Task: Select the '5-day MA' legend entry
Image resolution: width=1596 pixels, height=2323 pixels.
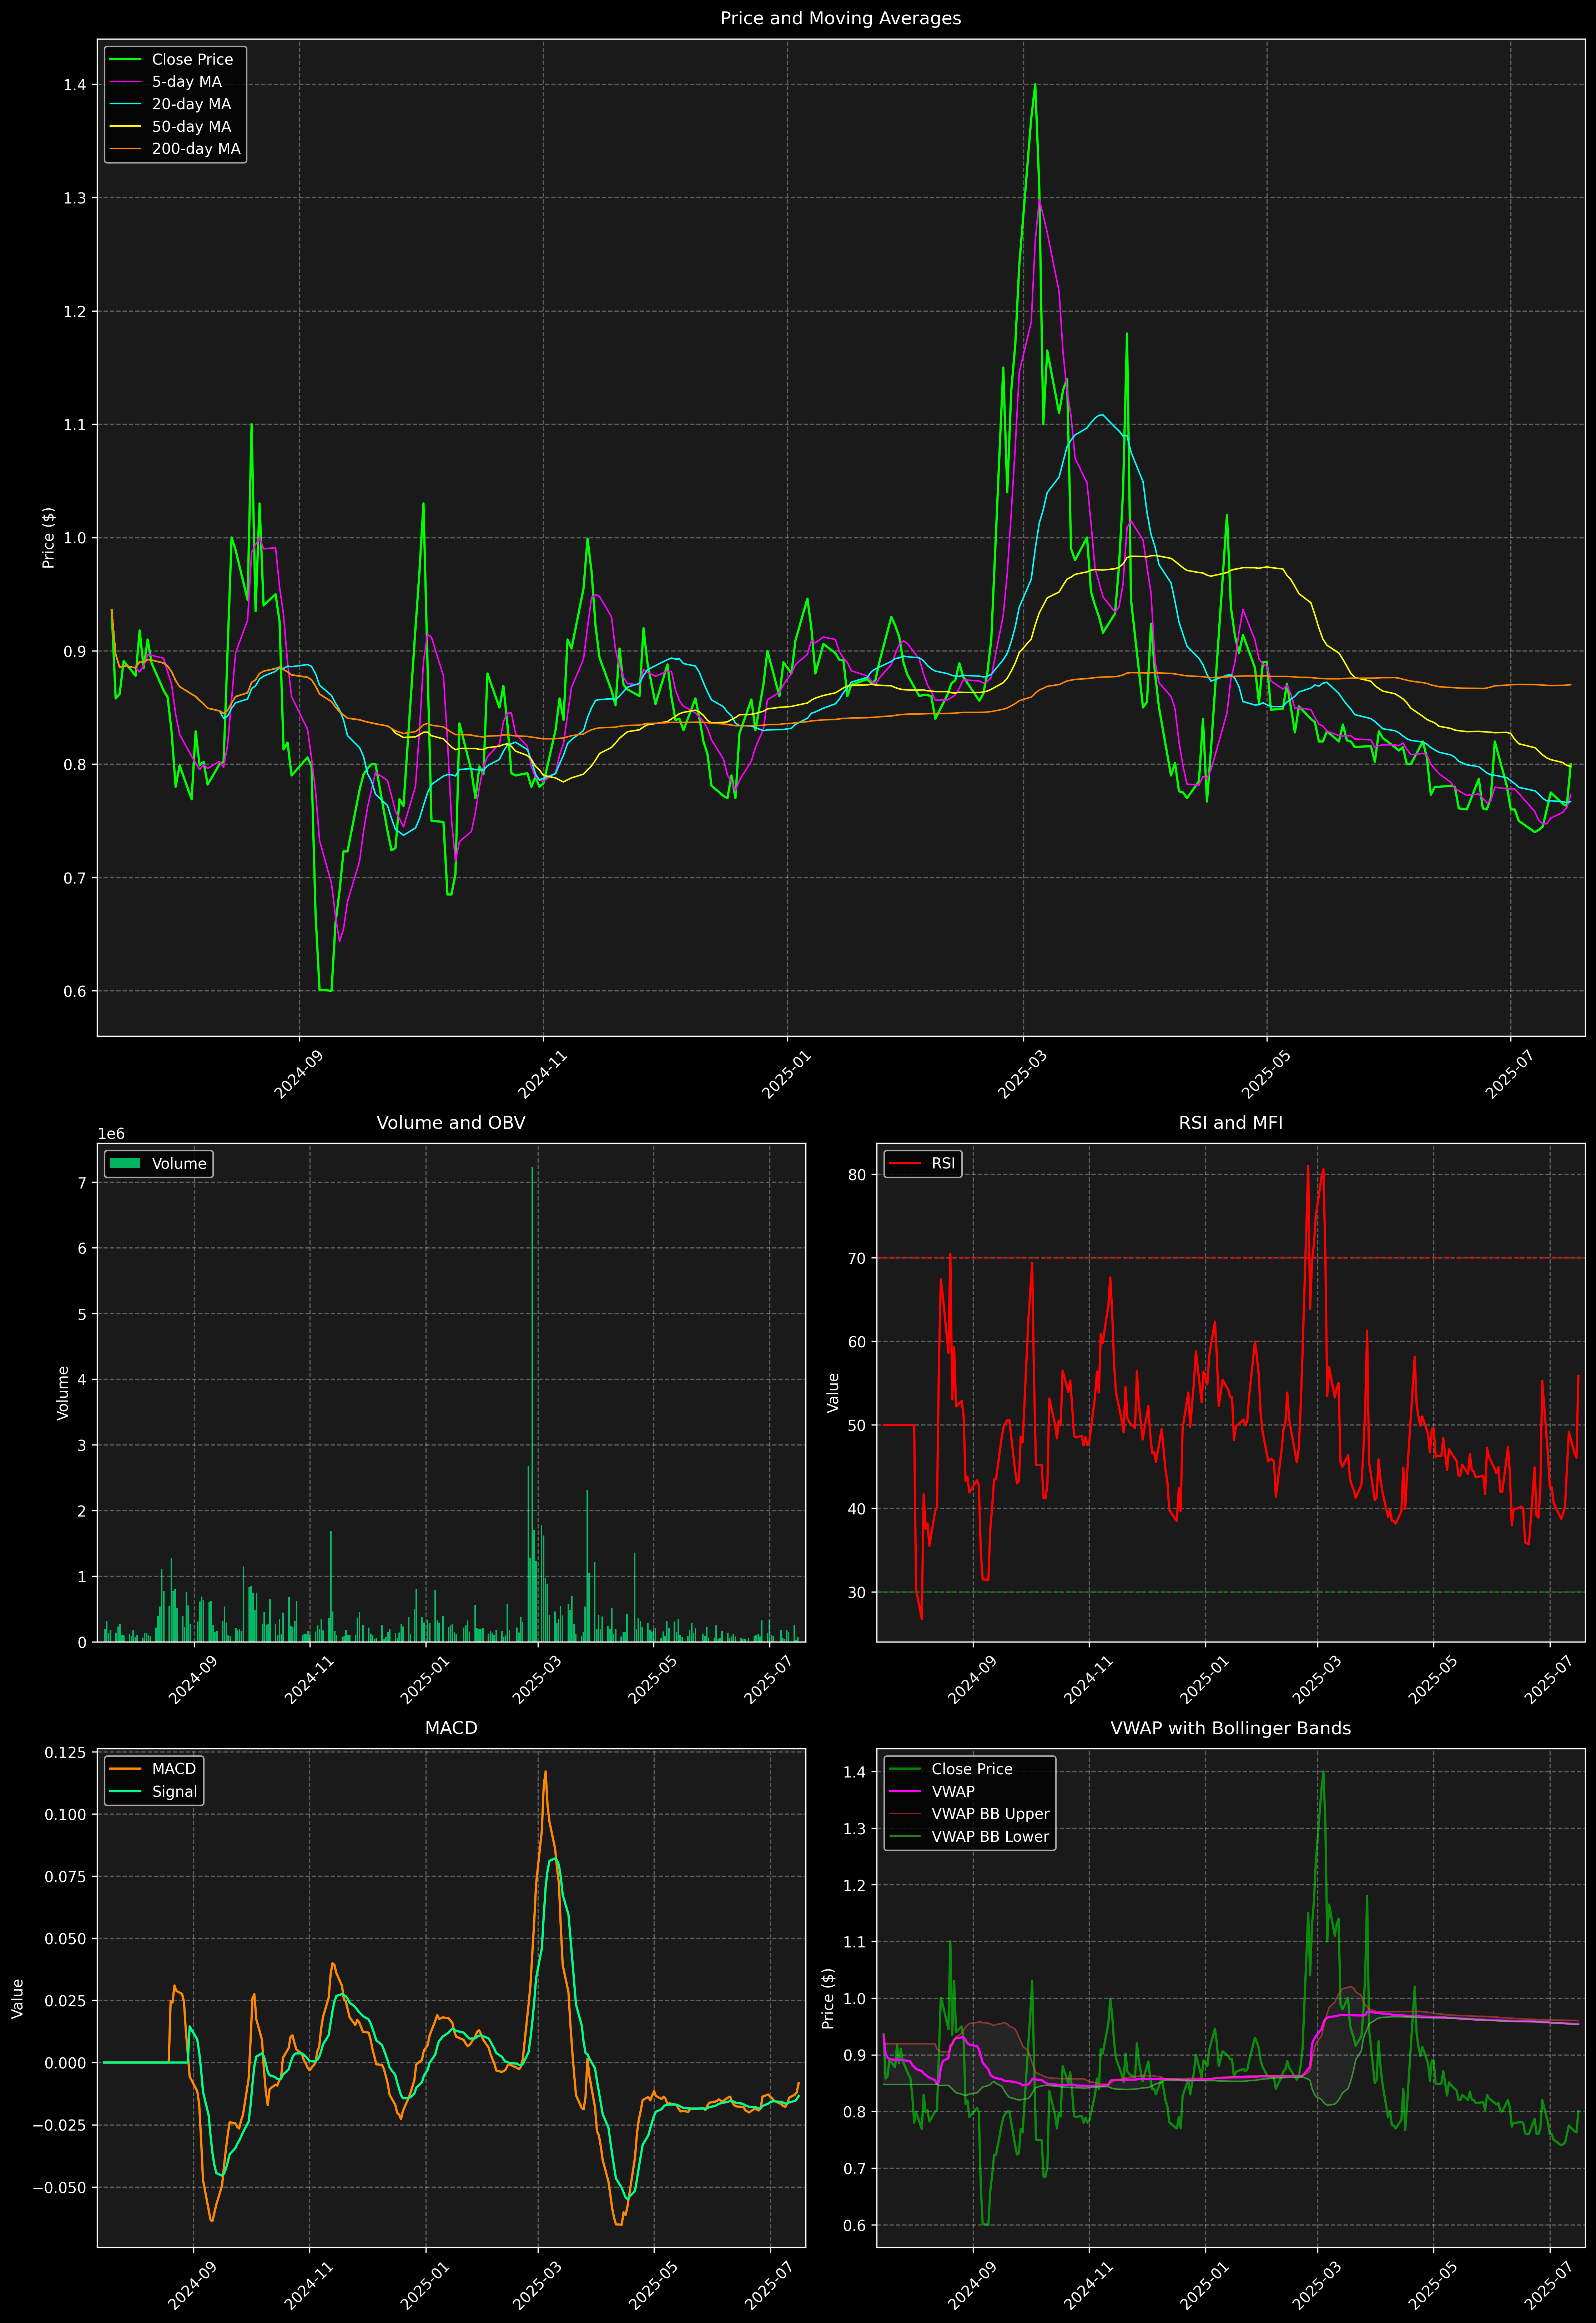Action: [187, 82]
